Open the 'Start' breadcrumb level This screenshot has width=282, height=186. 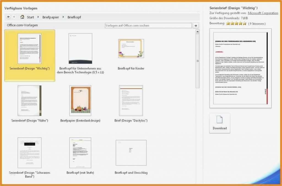pos(30,17)
